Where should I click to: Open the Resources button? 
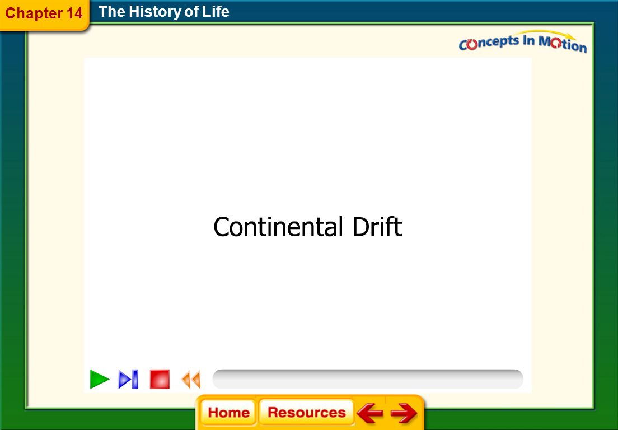click(306, 412)
